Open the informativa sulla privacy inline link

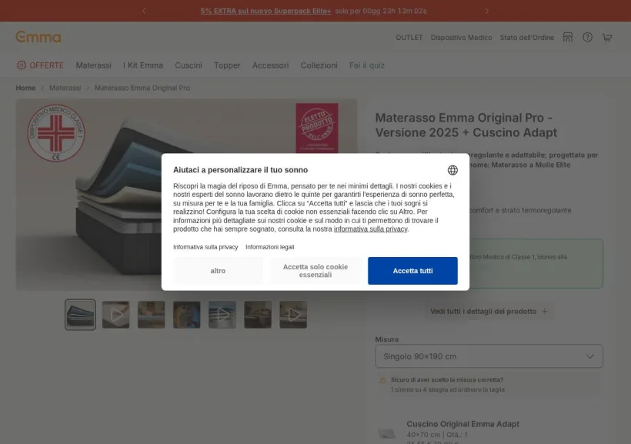pos(370,229)
